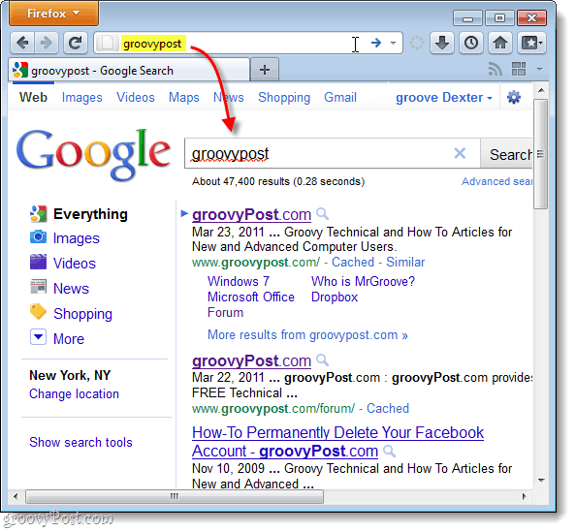Go to Home page with house icon
This screenshot has height=532, width=576.
tap(500, 43)
